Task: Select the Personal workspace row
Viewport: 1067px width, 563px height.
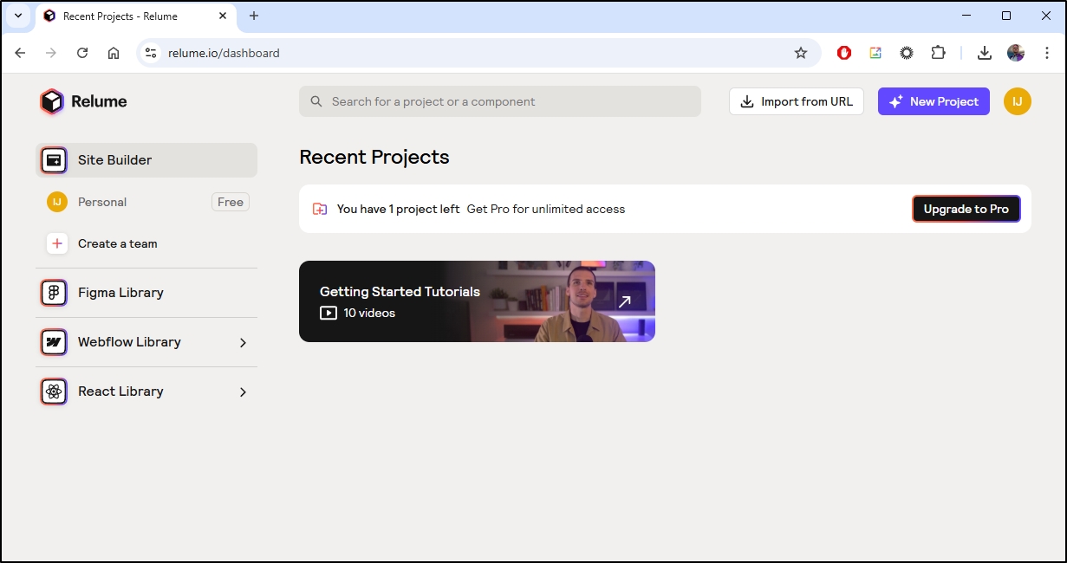Action: pos(146,202)
